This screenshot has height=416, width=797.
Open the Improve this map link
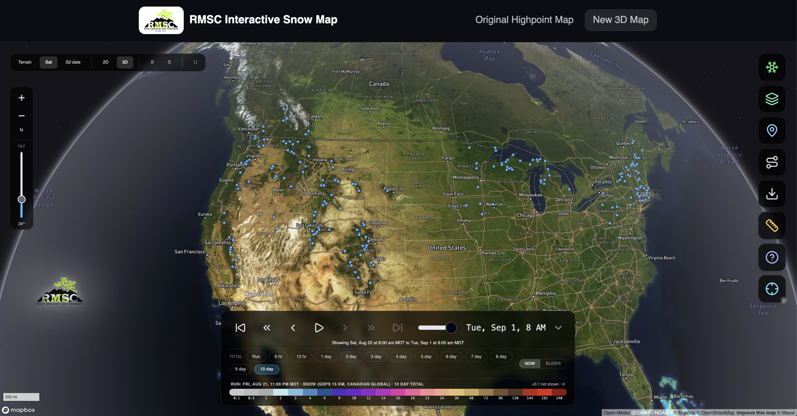click(x=756, y=413)
